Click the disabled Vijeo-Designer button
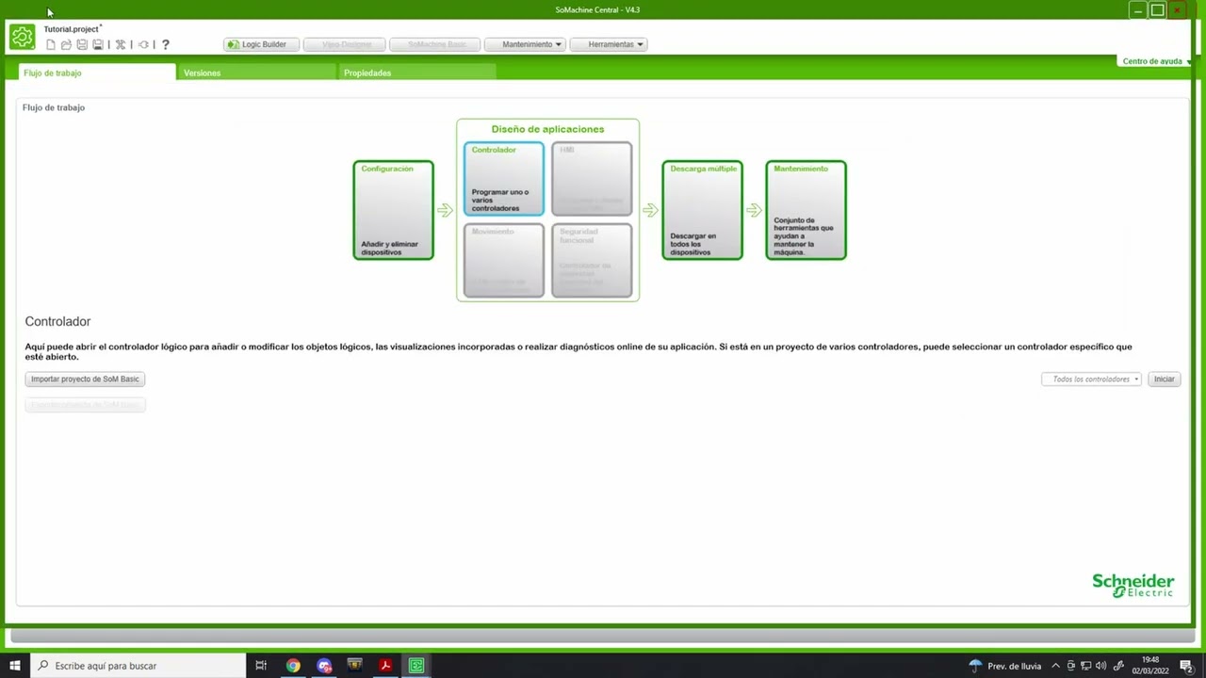This screenshot has width=1206, height=678. click(345, 44)
